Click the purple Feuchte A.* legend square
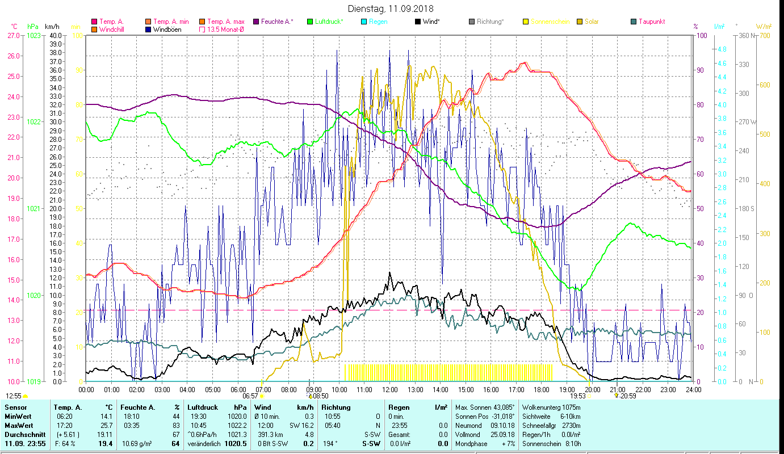The height and width of the screenshot is (454, 784). click(x=256, y=22)
